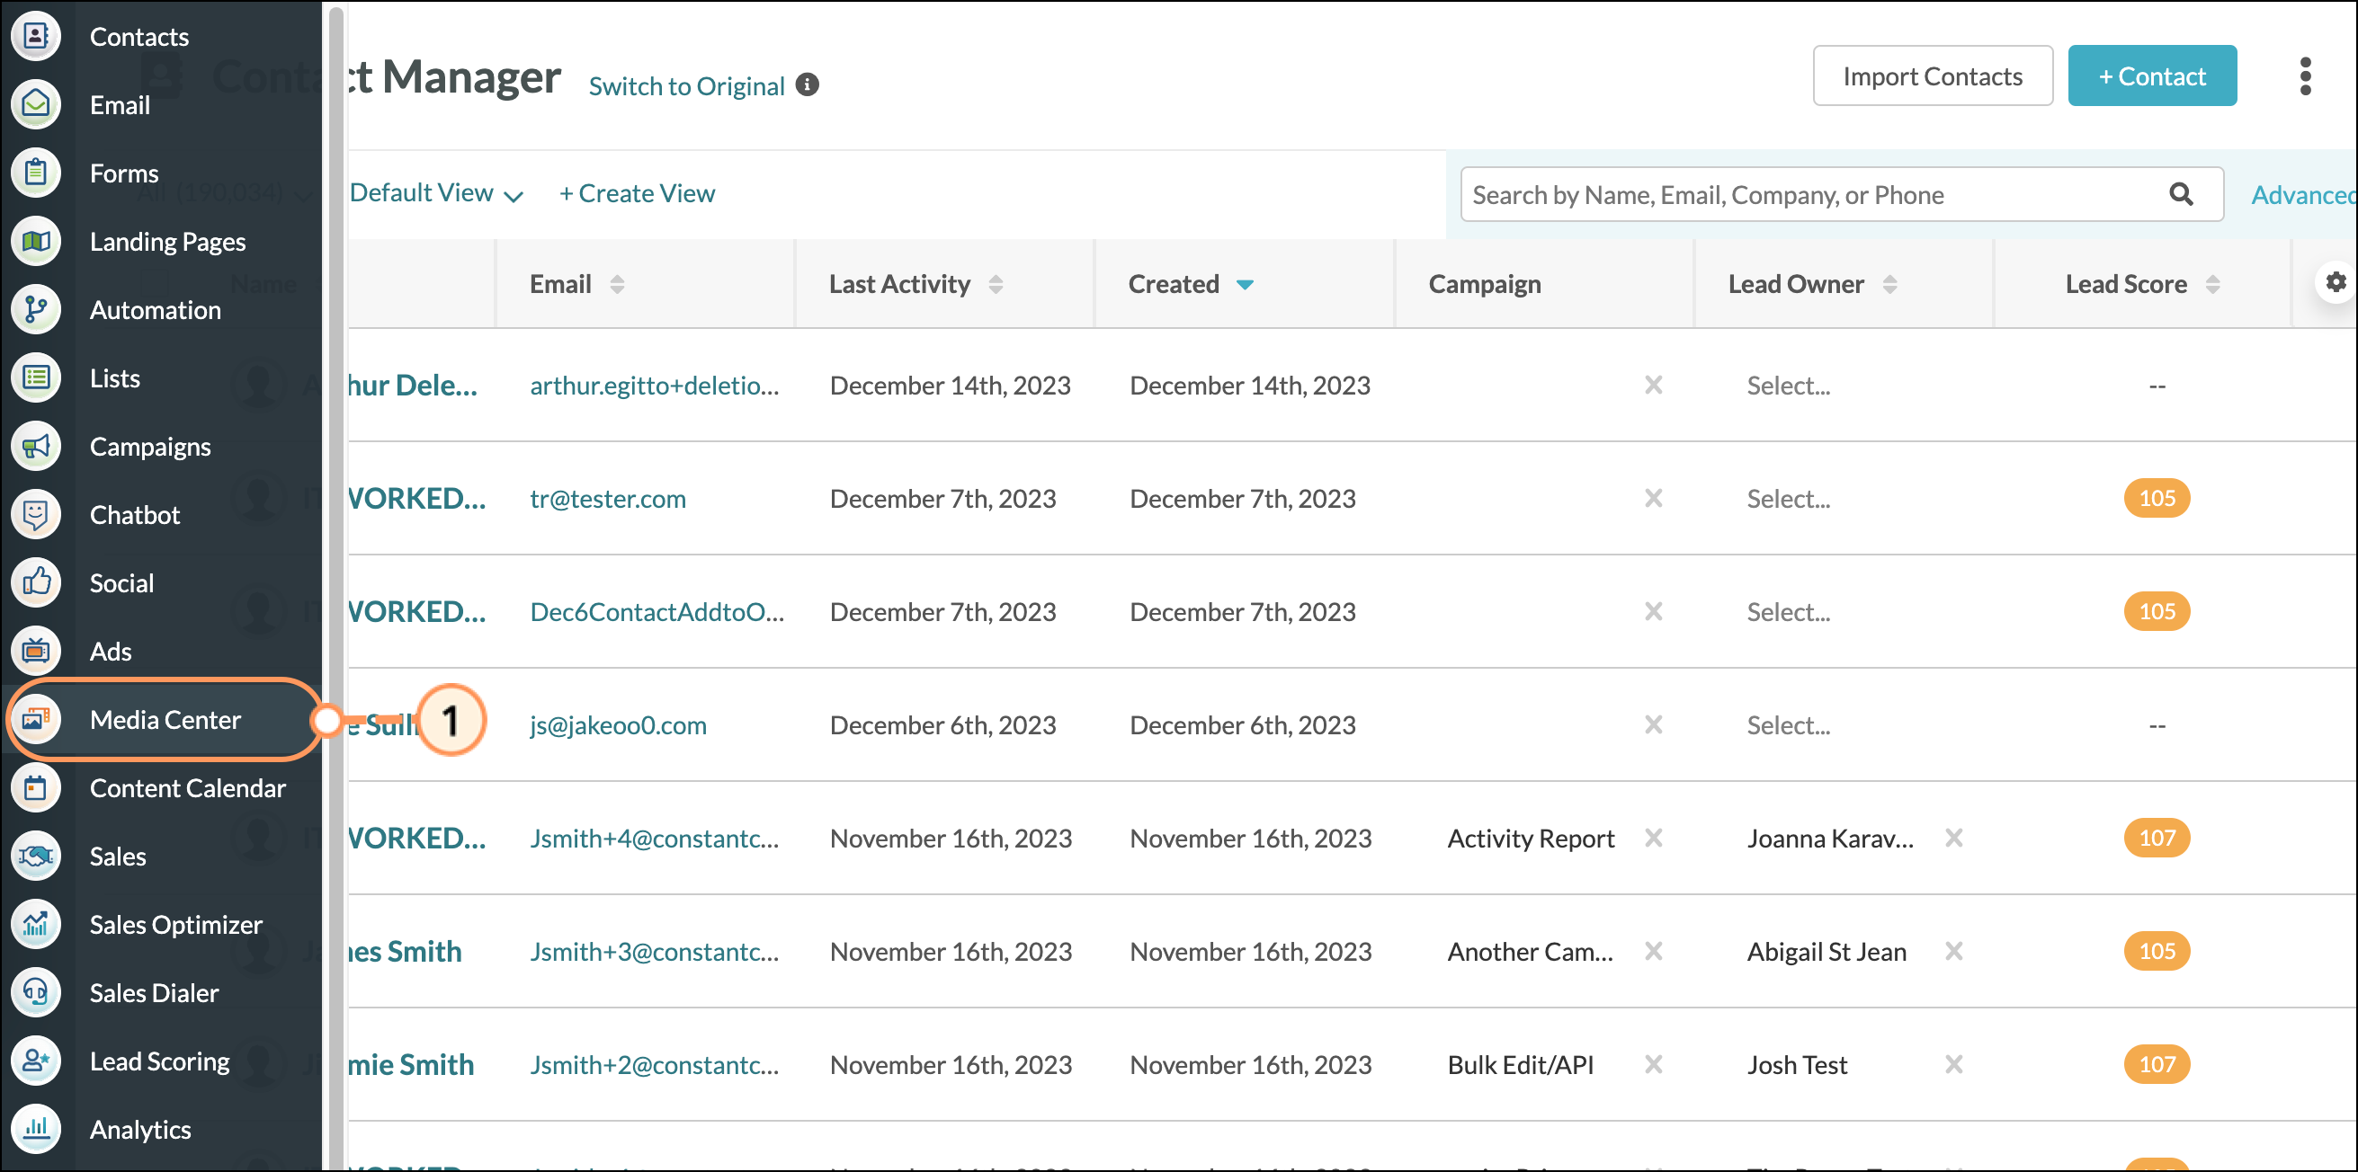Open the Advanced search link

click(x=2303, y=195)
